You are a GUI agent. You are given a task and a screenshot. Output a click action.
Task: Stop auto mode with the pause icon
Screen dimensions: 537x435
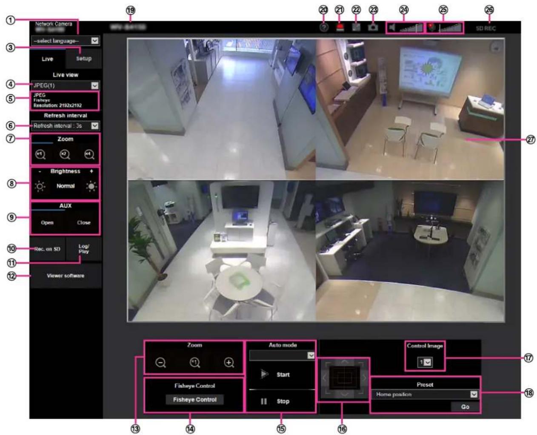coord(264,401)
